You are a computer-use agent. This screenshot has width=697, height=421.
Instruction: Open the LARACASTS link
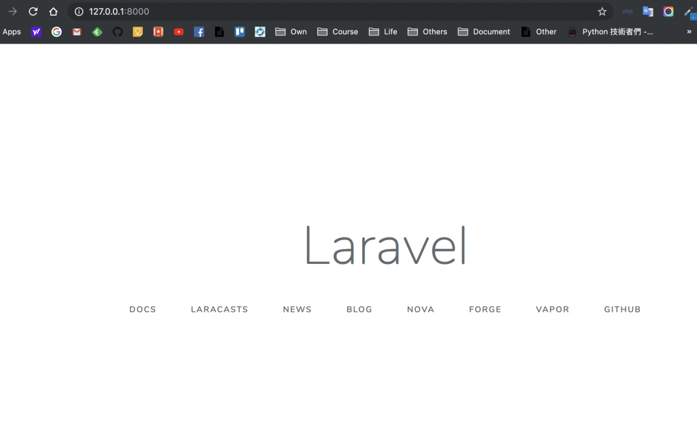pos(220,309)
